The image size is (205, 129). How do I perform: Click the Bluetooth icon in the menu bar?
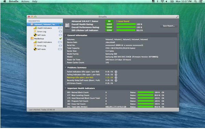[x=157, y=1]
